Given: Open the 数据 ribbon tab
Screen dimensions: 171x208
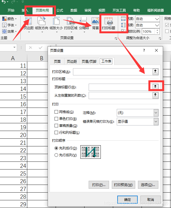Looking at the screenshot, I should pos(74,10).
